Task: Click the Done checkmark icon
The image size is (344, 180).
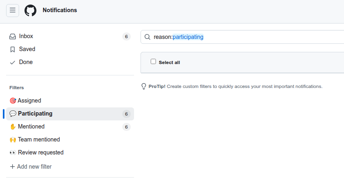Action: click(13, 62)
